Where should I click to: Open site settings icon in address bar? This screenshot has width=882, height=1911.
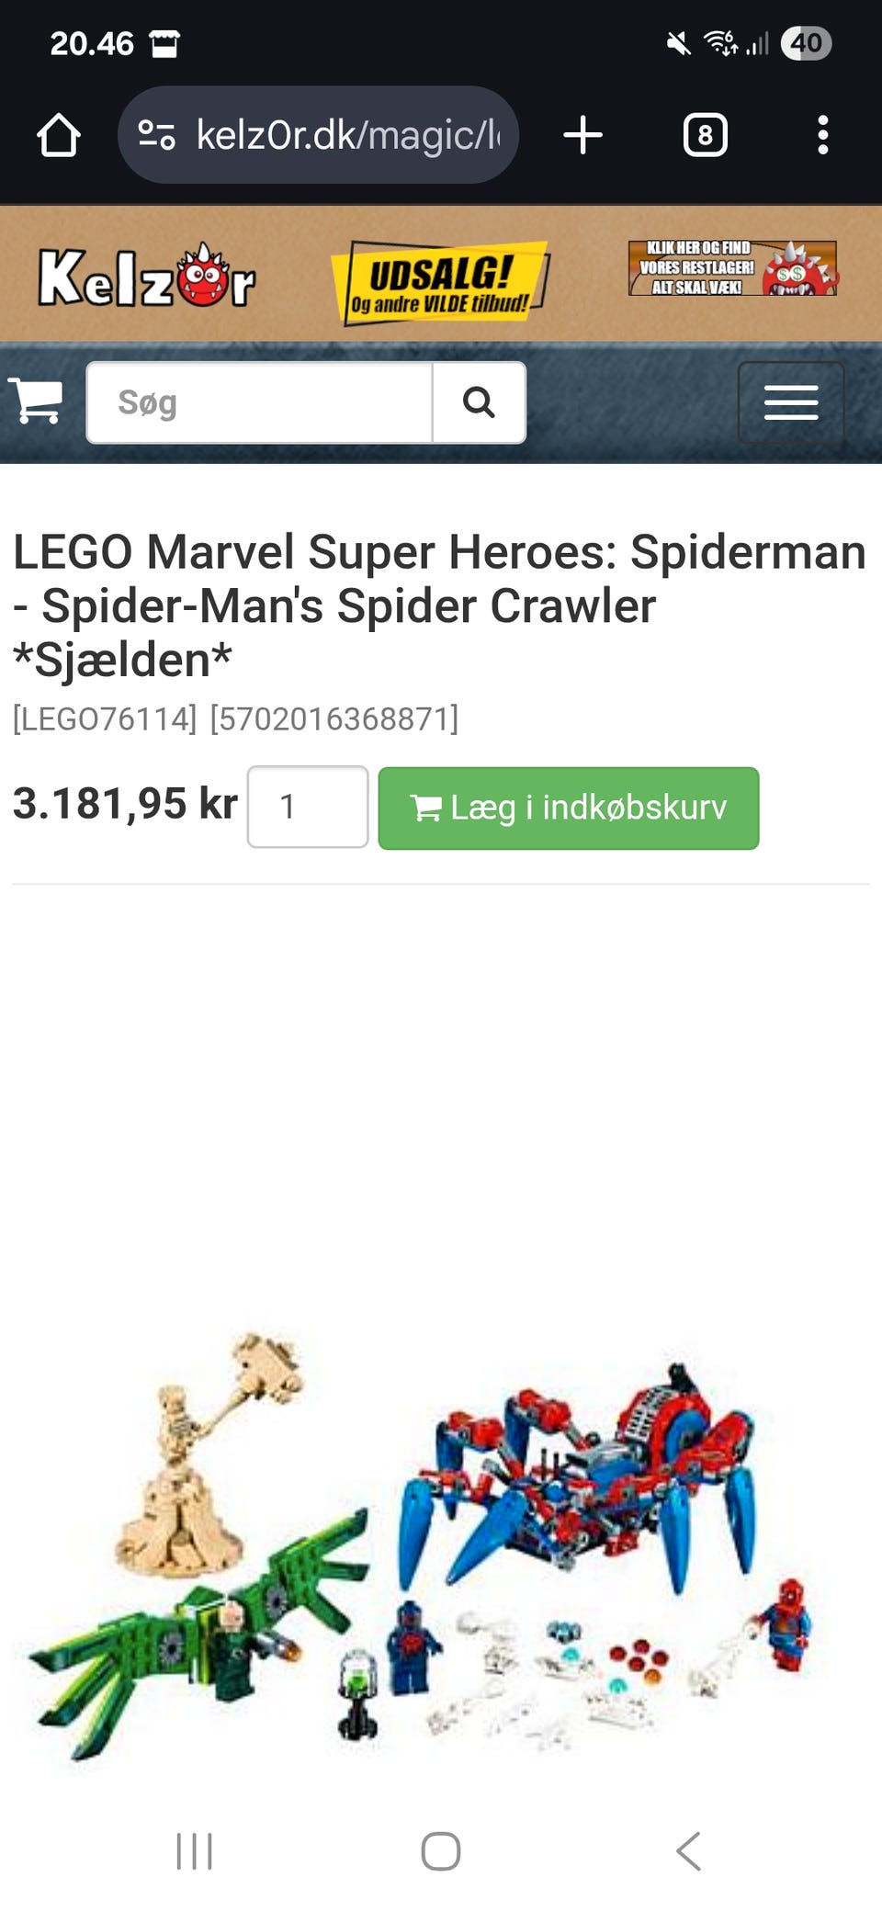[x=156, y=135]
